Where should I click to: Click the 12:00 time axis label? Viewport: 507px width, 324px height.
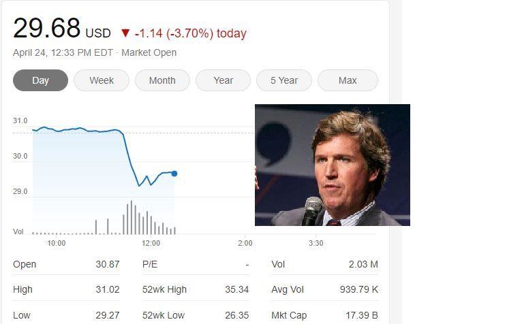pyautogui.click(x=151, y=243)
